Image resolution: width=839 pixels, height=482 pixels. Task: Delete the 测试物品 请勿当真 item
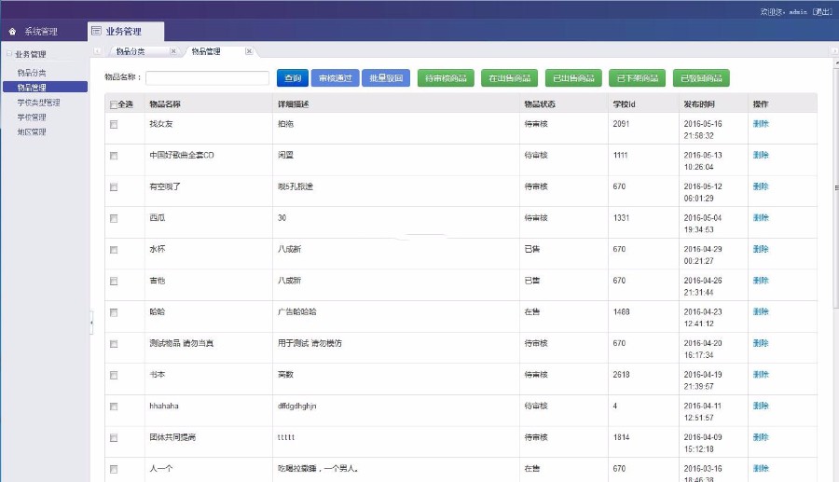(x=761, y=343)
